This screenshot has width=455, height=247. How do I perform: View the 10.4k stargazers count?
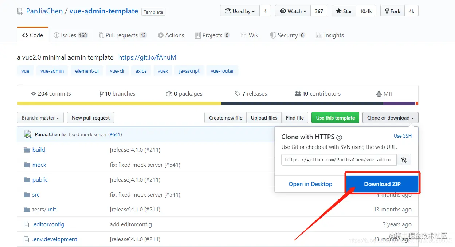click(x=366, y=11)
